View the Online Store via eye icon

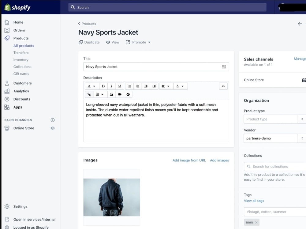53,128
